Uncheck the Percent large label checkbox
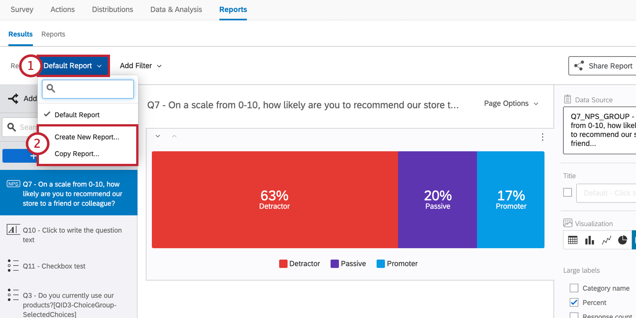 pyautogui.click(x=574, y=302)
